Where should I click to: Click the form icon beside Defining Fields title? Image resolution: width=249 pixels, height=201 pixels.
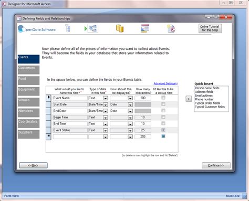[x=19, y=18]
